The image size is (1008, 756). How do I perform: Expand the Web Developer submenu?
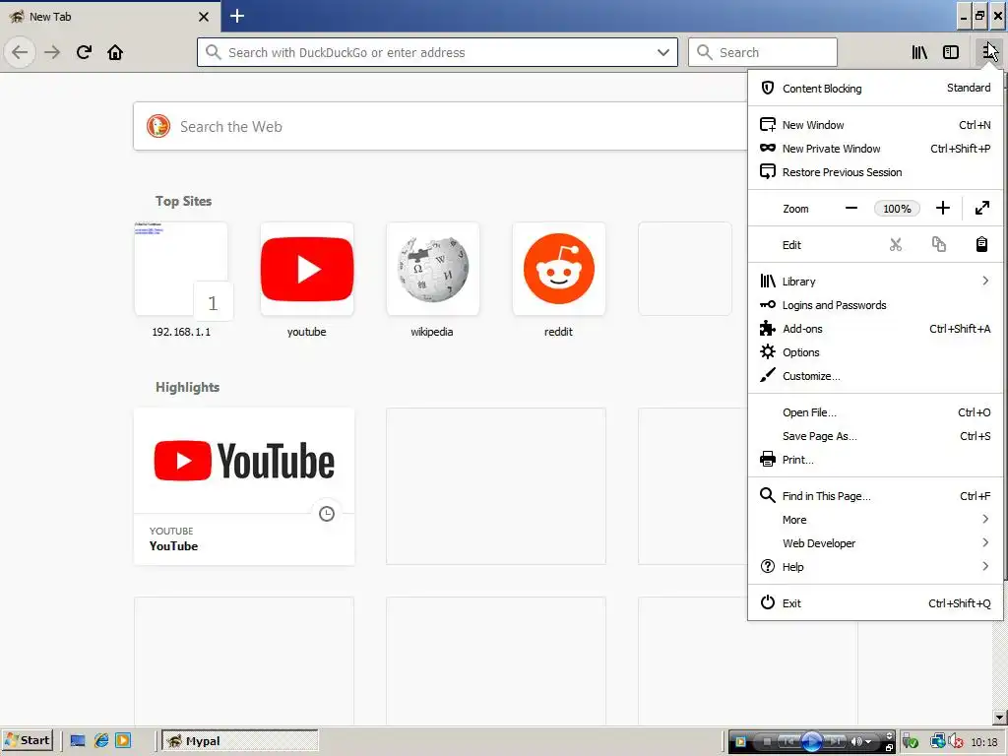(875, 543)
